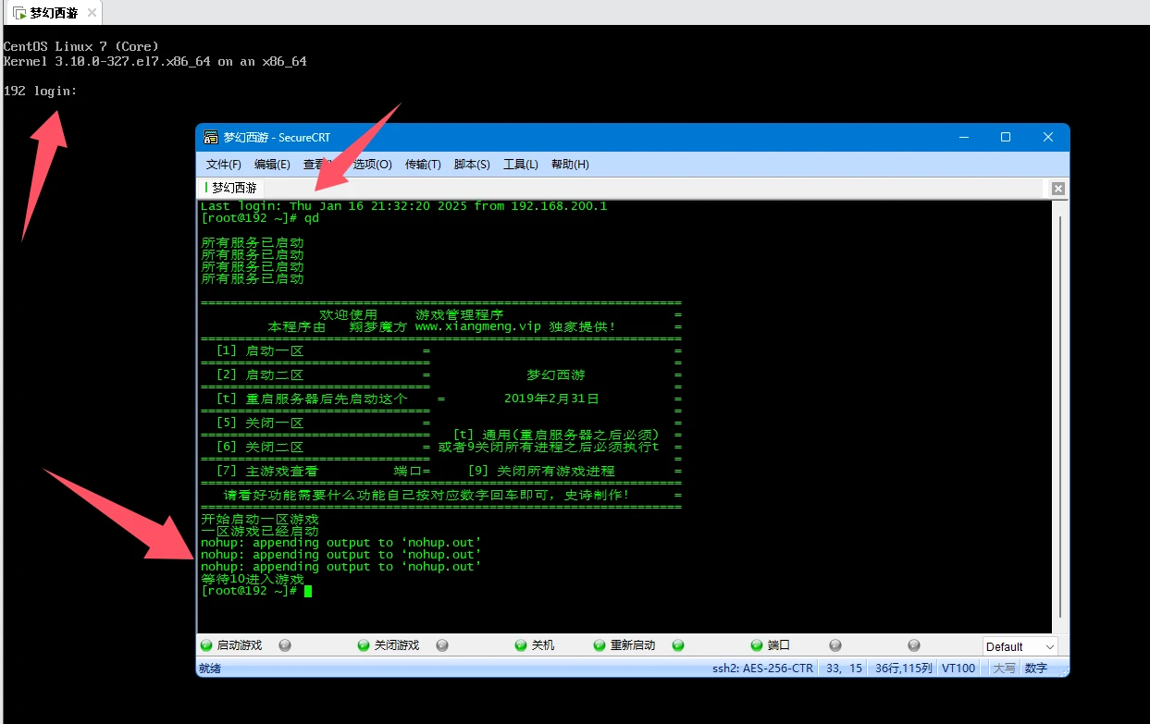1150x724 pixels.
Task: Open the 文件(F) menu
Action: 224,165
